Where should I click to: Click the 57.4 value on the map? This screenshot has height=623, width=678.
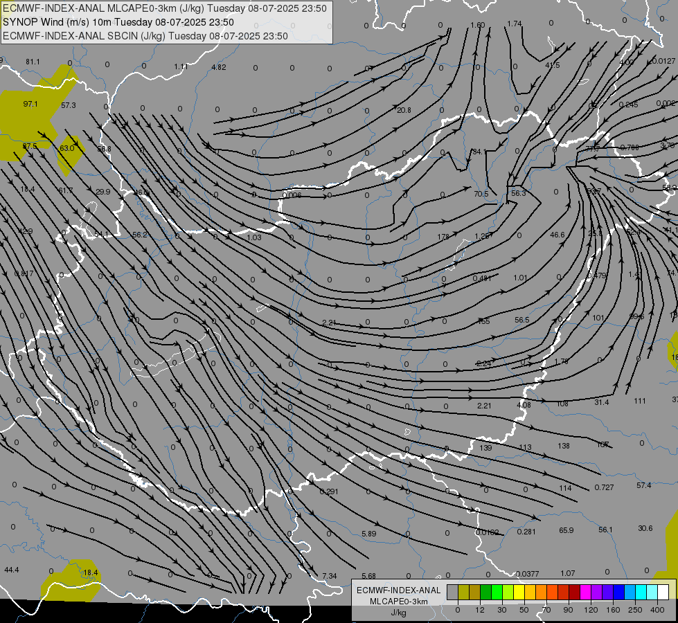point(644,485)
